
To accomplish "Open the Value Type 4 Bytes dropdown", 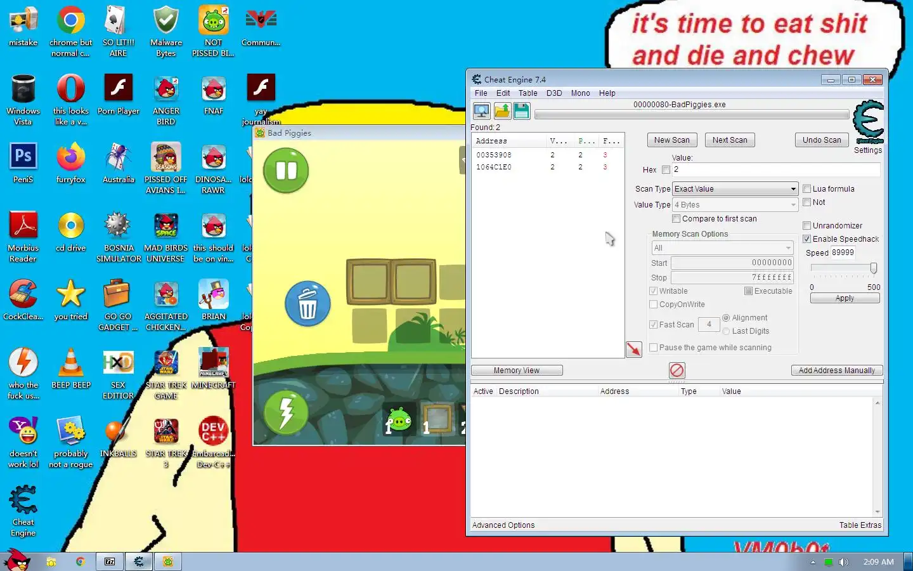I will click(x=735, y=205).
